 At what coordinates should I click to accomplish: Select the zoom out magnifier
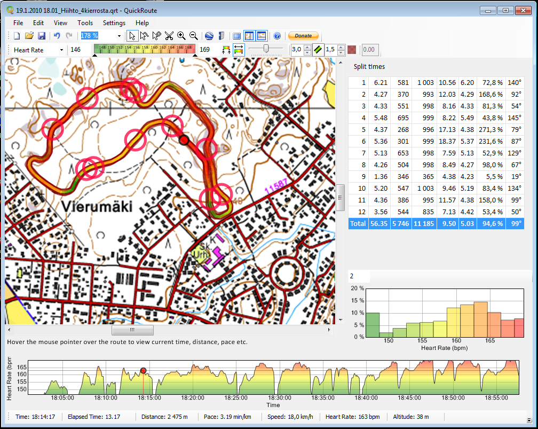pos(194,36)
